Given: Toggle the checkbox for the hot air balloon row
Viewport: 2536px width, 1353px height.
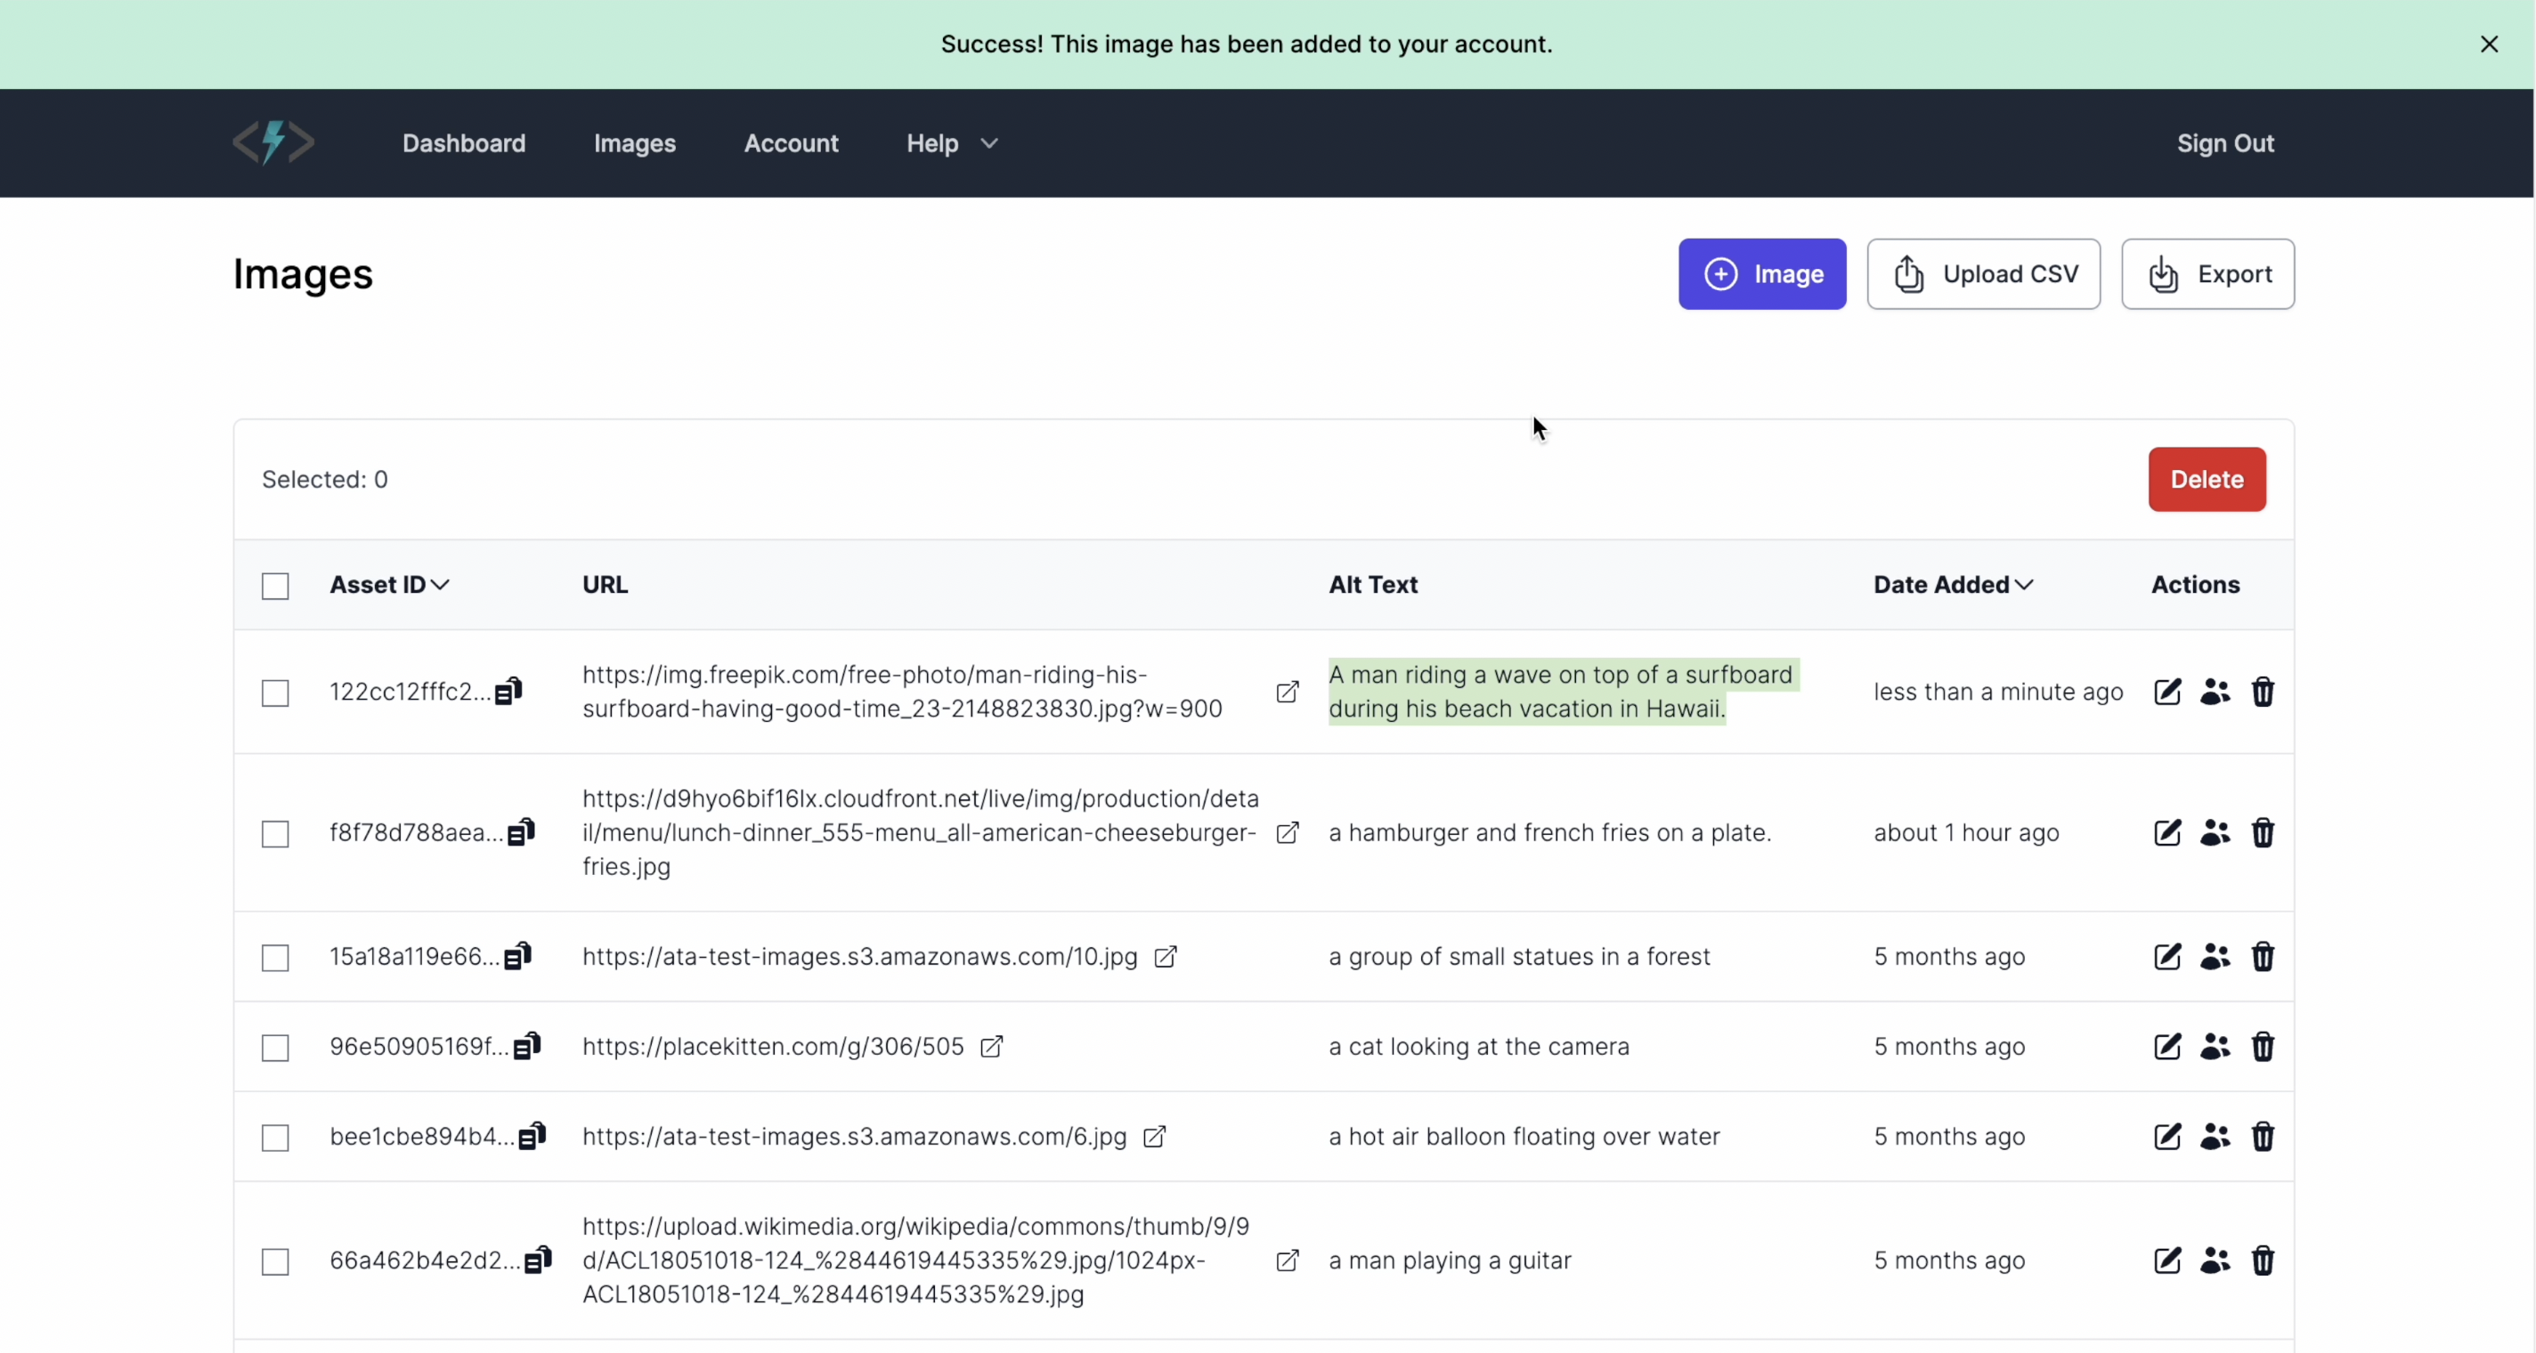Looking at the screenshot, I should pyautogui.click(x=273, y=1137).
